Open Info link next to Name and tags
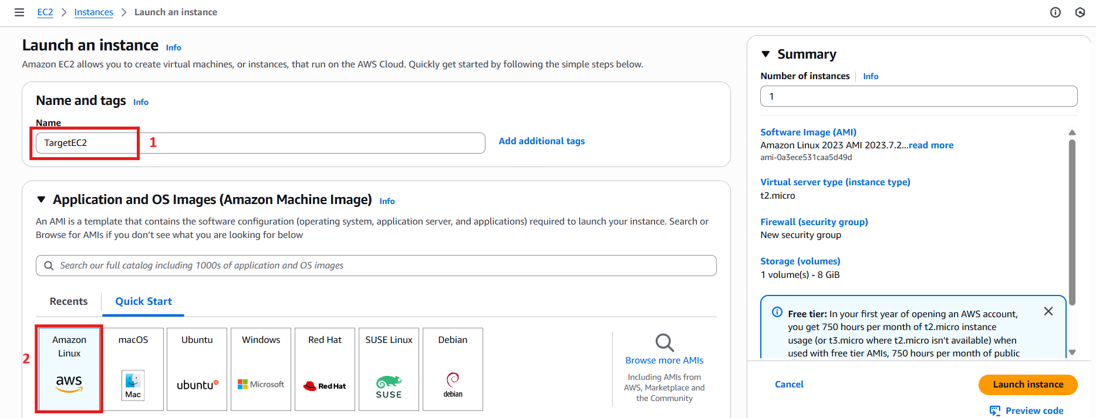The image size is (1096, 418). pos(141,102)
